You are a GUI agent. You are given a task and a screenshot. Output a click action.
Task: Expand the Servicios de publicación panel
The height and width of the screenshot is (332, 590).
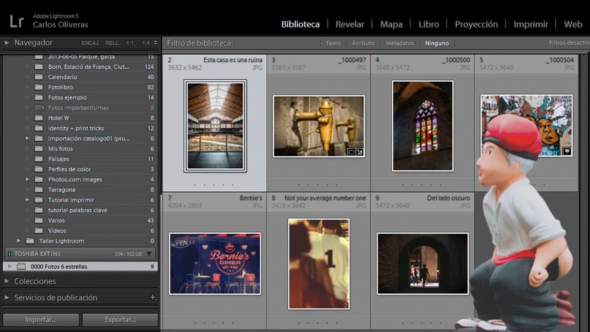click(x=7, y=297)
